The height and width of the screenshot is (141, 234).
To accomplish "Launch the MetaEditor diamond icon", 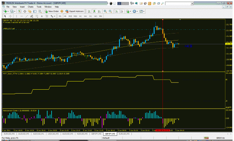I will (62, 11).
